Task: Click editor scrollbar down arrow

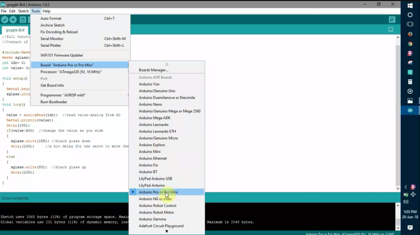Action: [x=398, y=188]
